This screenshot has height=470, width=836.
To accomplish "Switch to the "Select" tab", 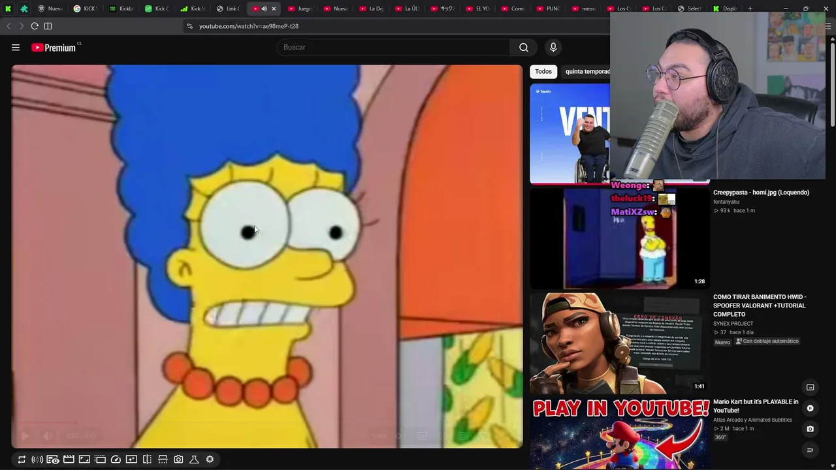I will [690, 8].
